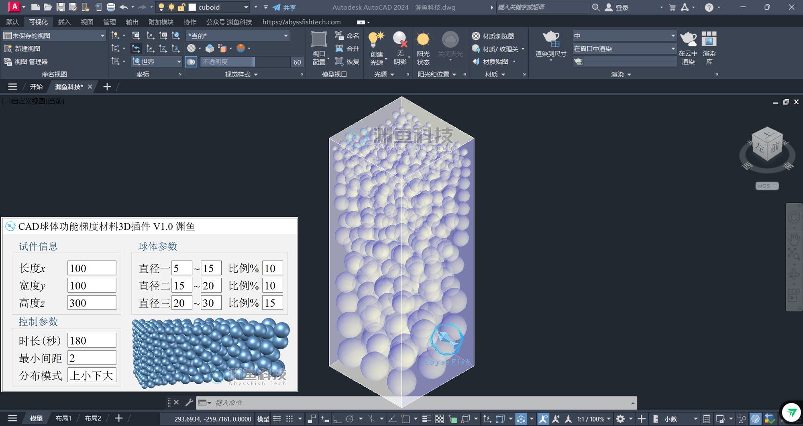Switch to the 布局1 layout tab
Viewport: 803px width, 426px height.
tap(63, 418)
